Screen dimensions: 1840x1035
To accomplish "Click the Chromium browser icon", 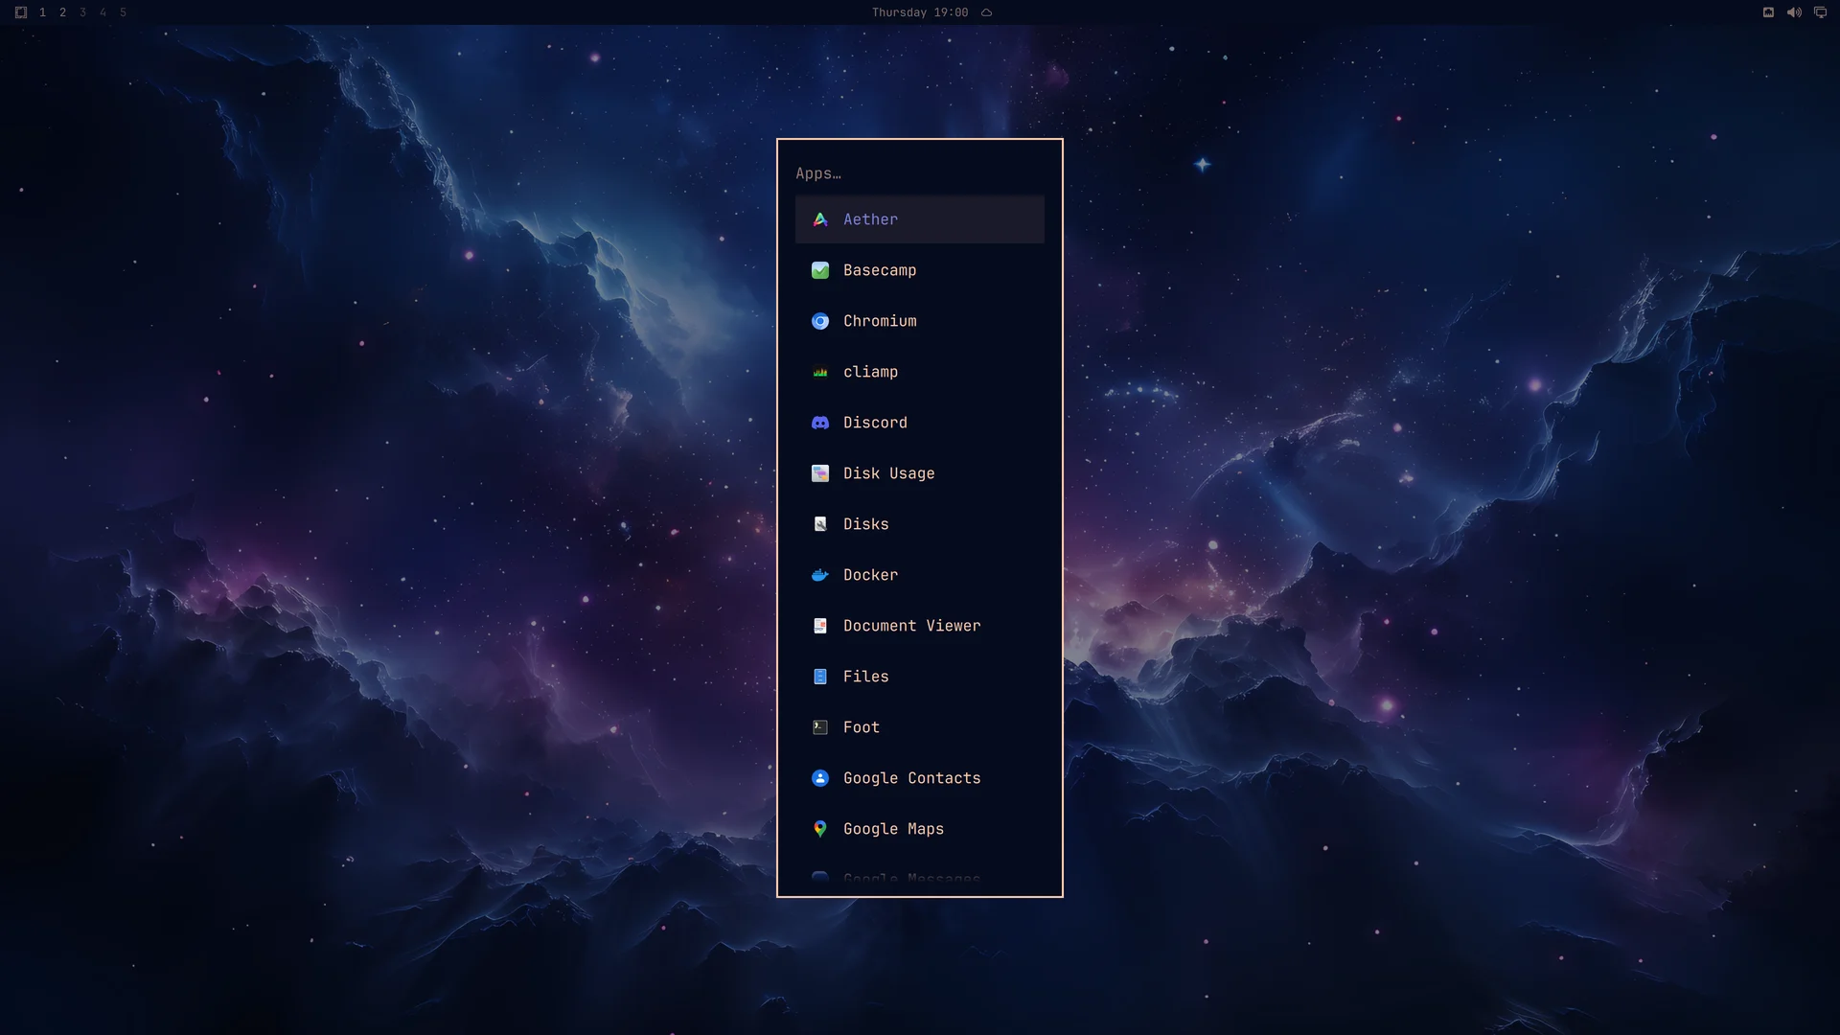I will [820, 321].
